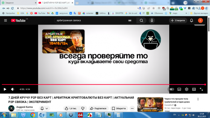This screenshot has height=118, width=210.
Task: Open the Андрей Каппа channel name
Action: pos(25,107)
